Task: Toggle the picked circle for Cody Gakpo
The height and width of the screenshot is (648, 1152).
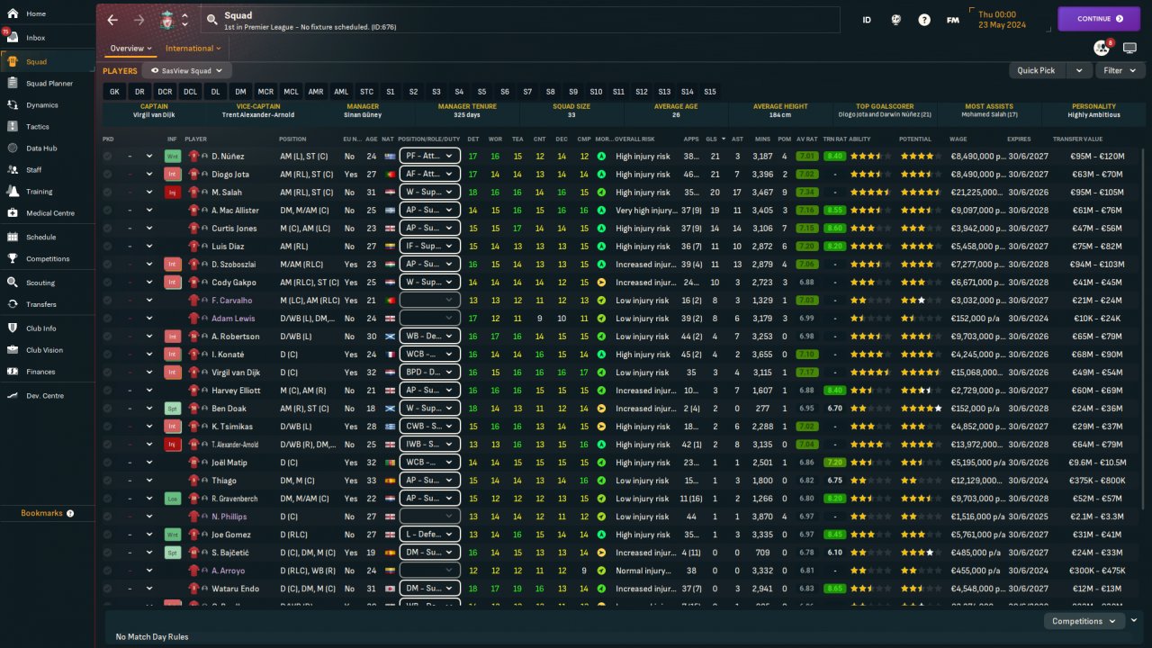Action: click(x=108, y=283)
